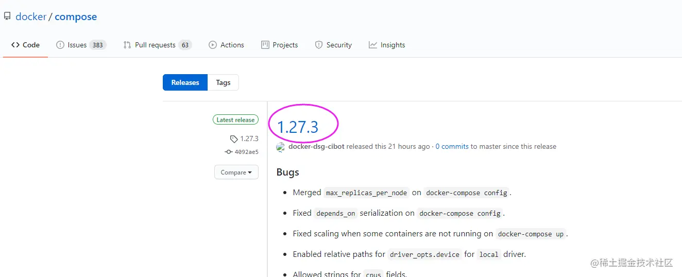Open the 1.27.3 tag link in sidebar
This screenshot has width=682, height=277.
(249, 139)
